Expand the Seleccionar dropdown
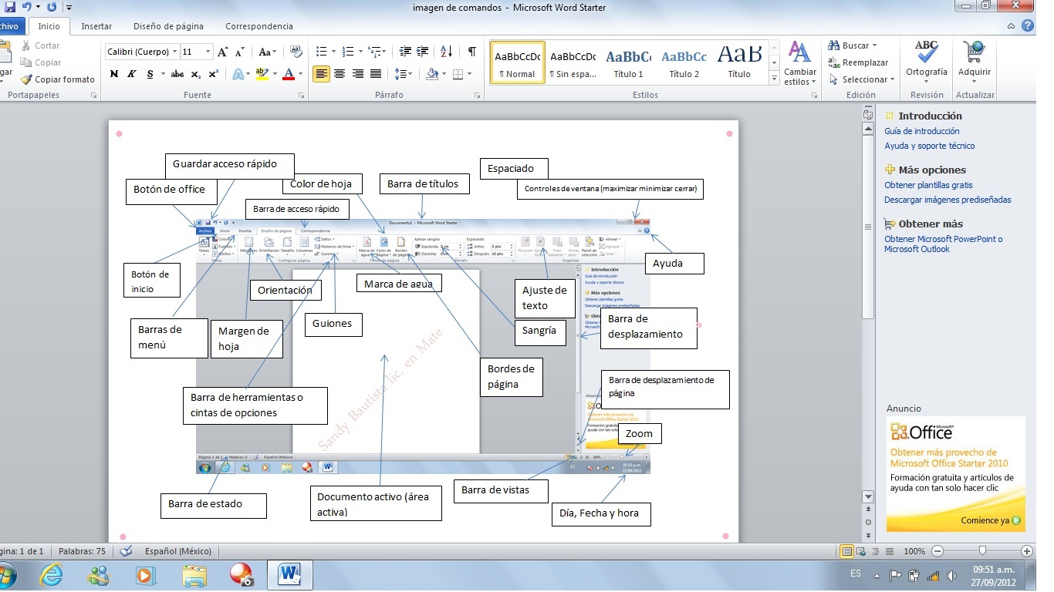This screenshot has height=592, width=1054. (892, 79)
